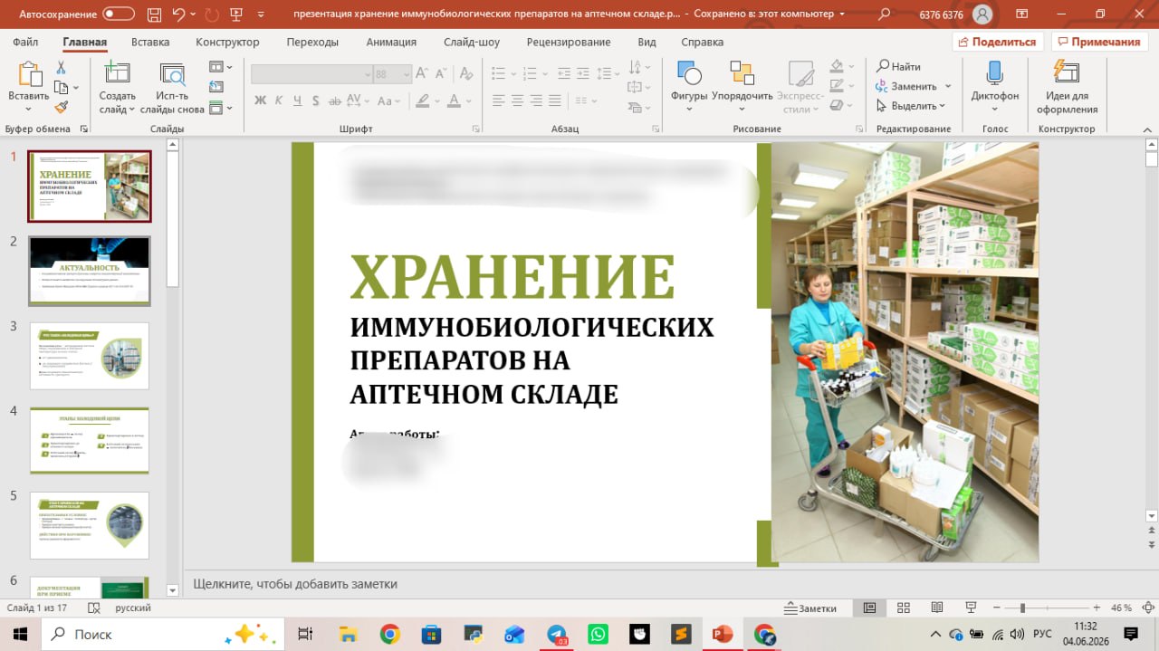The width and height of the screenshot is (1159, 651).
Task: Click the Диктофон microphone icon
Action: tap(995, 73)
